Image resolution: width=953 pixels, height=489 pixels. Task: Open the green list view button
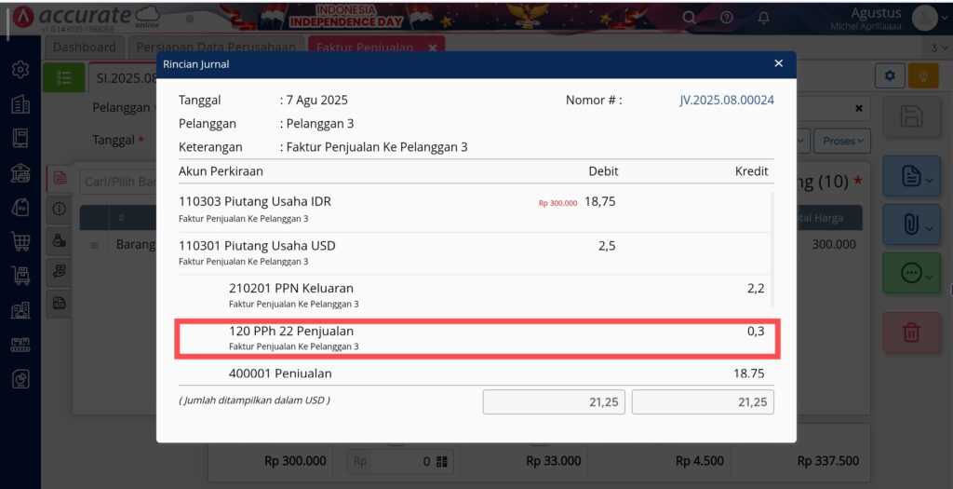(x=64, y=78)
